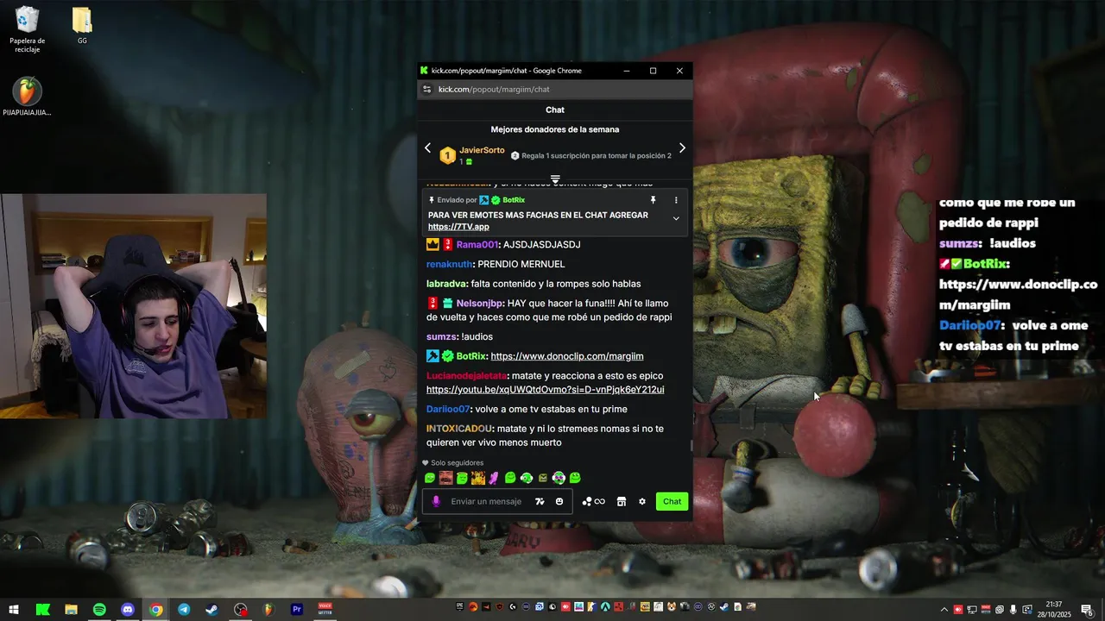The height and width of the screenshot is (621, 1105).
Task: Click the username Nelsonjbp in chat
Action: (x=479, y=304)
